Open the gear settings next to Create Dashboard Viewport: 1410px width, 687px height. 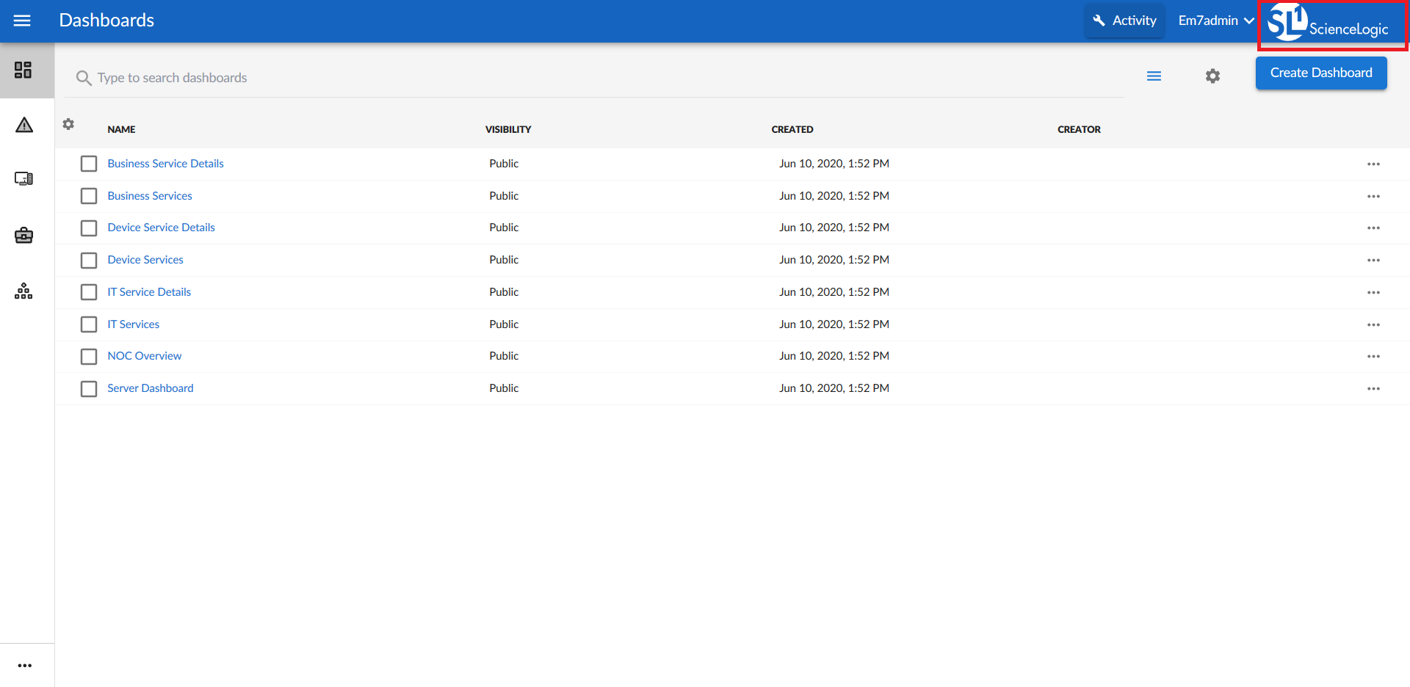tap(1212, 76)
